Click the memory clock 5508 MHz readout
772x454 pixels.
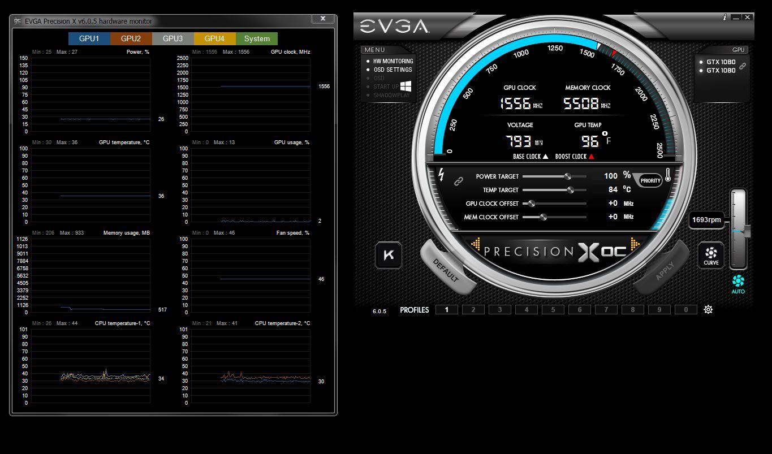pos(586,103)
